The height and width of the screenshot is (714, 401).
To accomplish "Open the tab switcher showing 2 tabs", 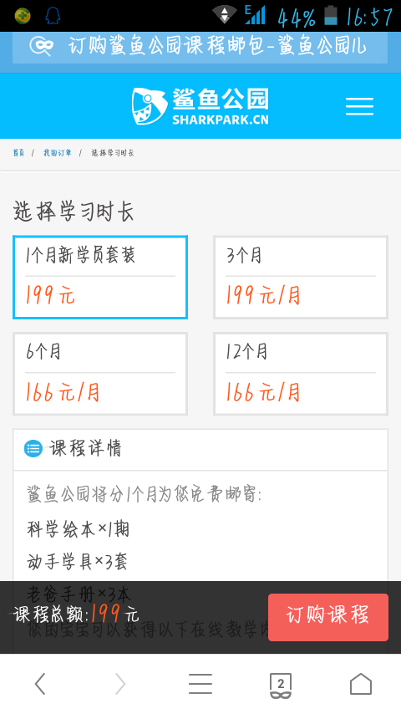I will [281, 686].
